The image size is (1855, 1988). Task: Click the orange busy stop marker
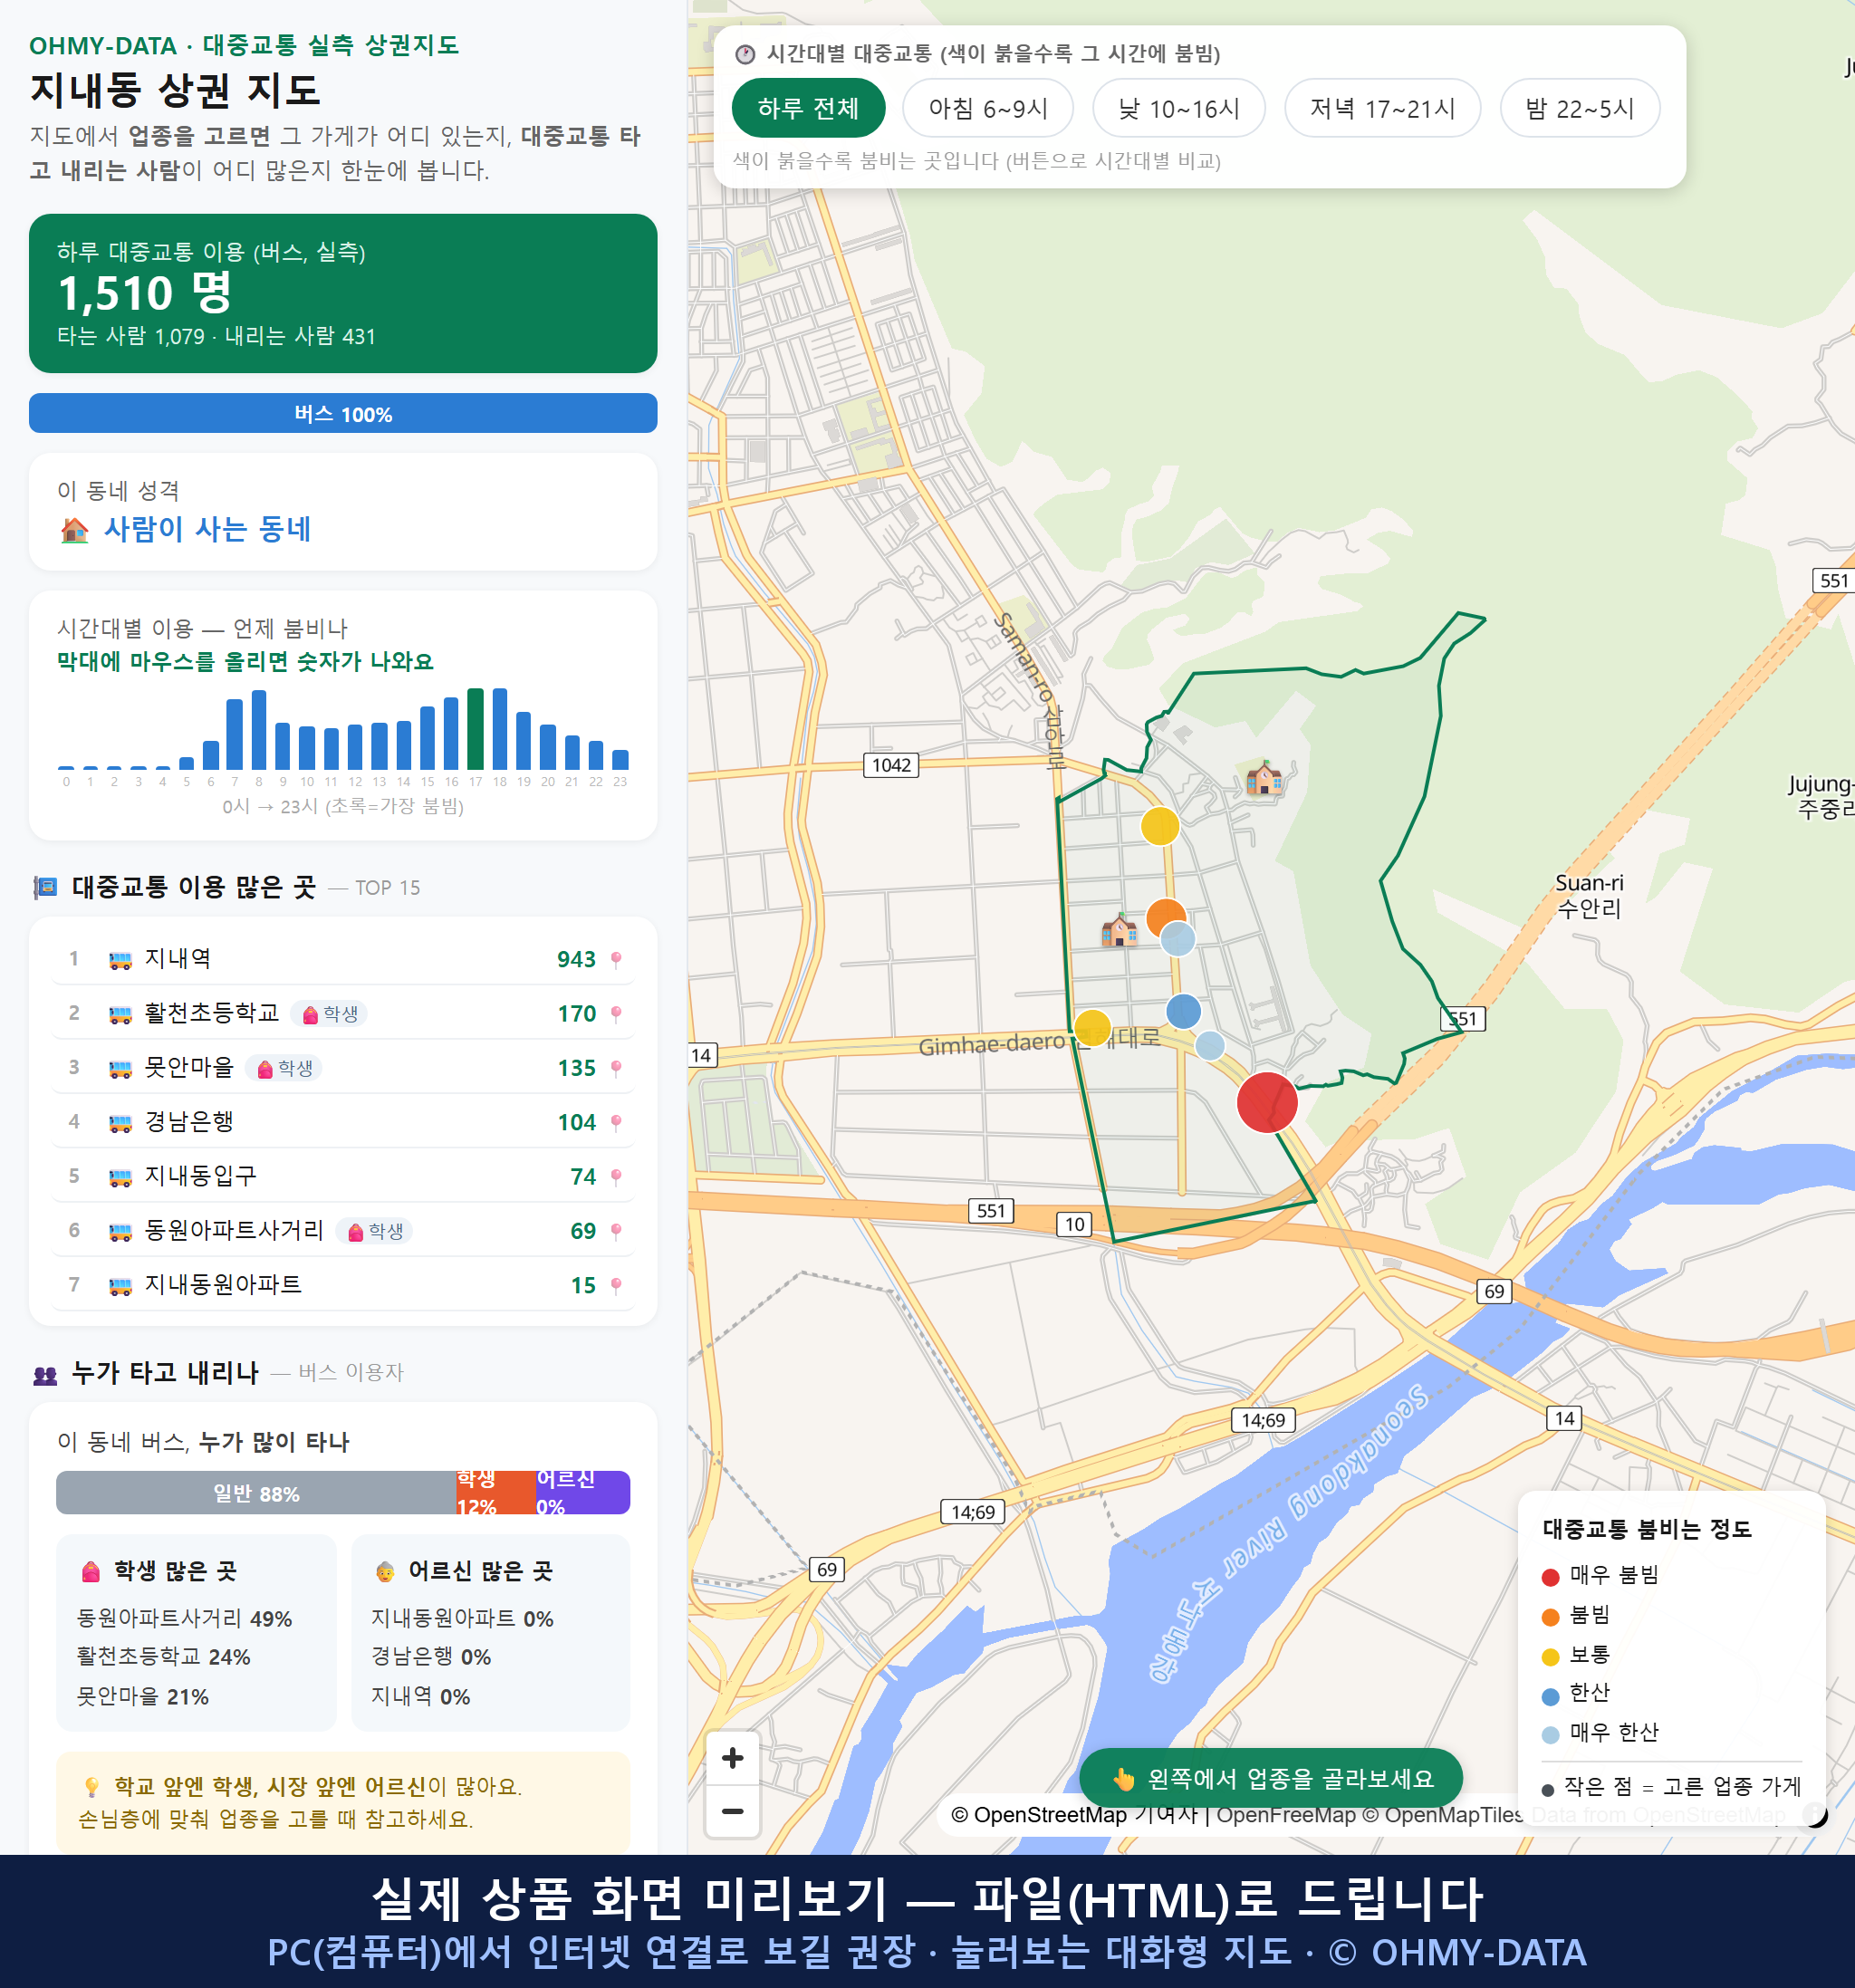(x=1165, y=916)
